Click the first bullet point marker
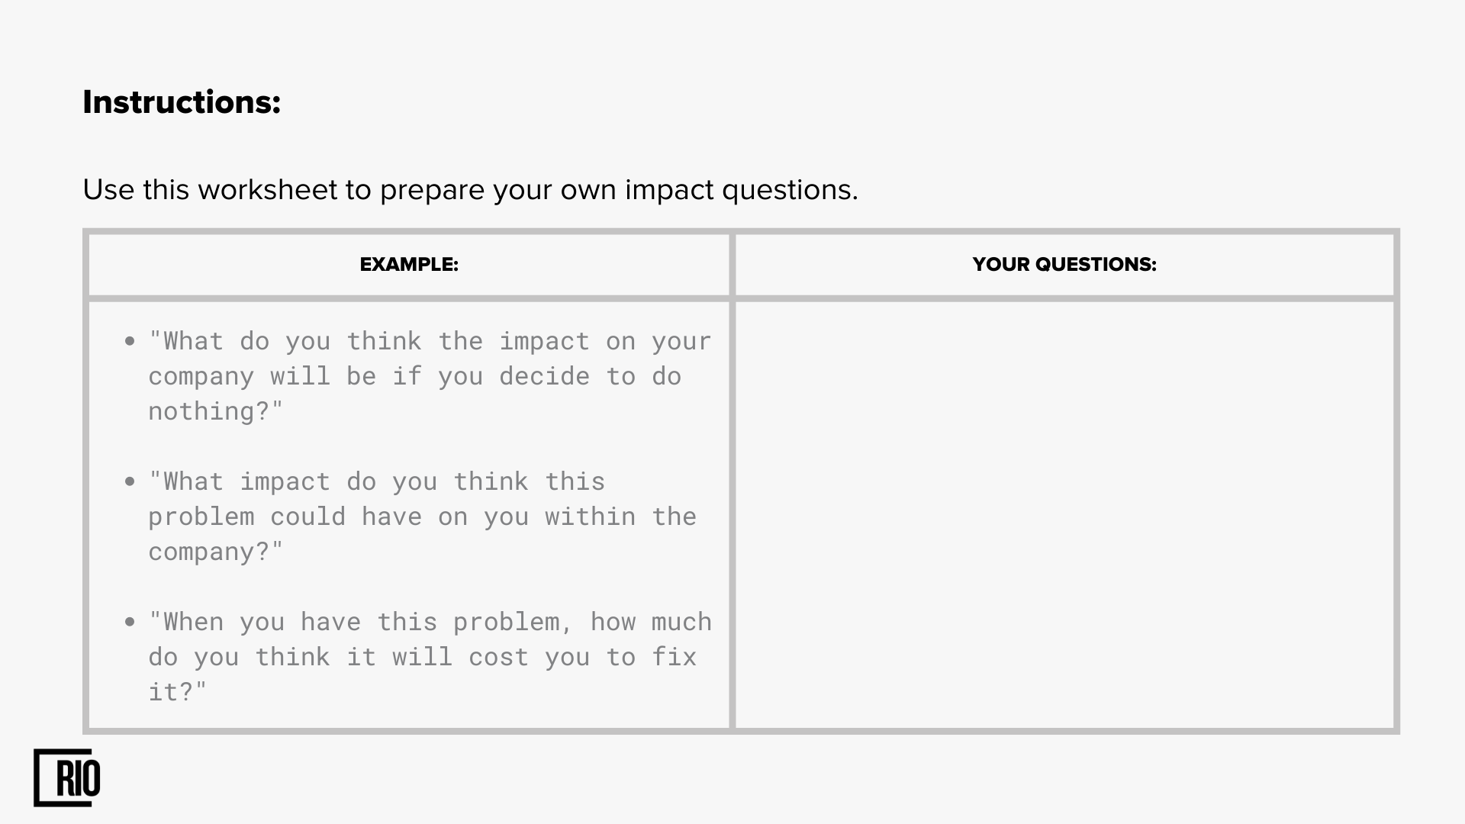 coord(130,341)
